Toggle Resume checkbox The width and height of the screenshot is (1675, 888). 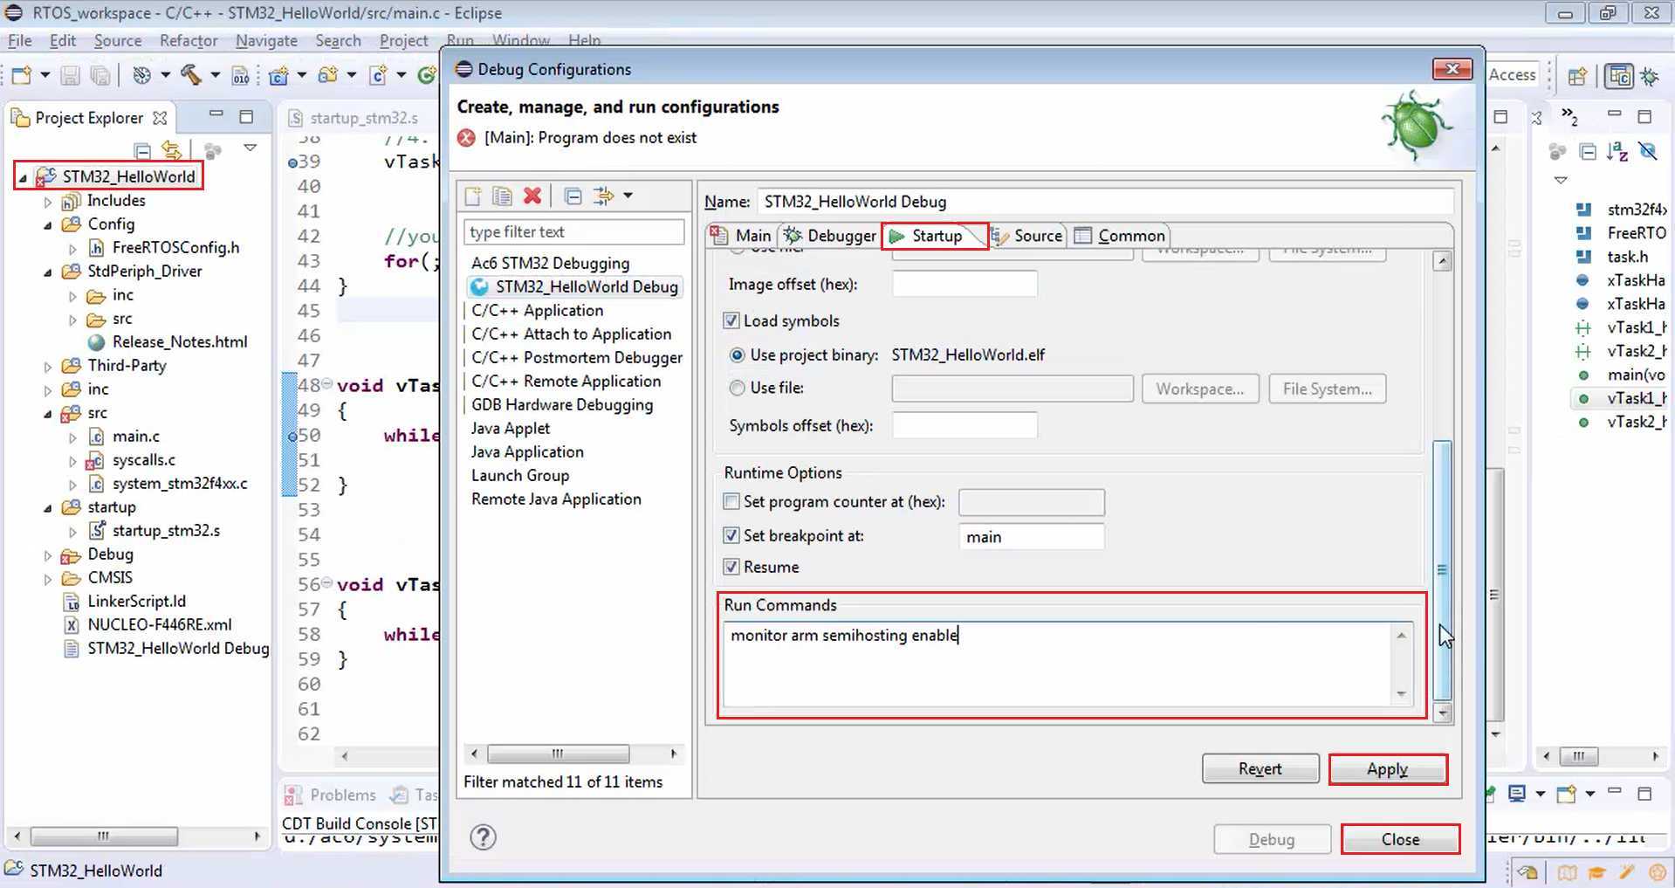pos(731,567)
